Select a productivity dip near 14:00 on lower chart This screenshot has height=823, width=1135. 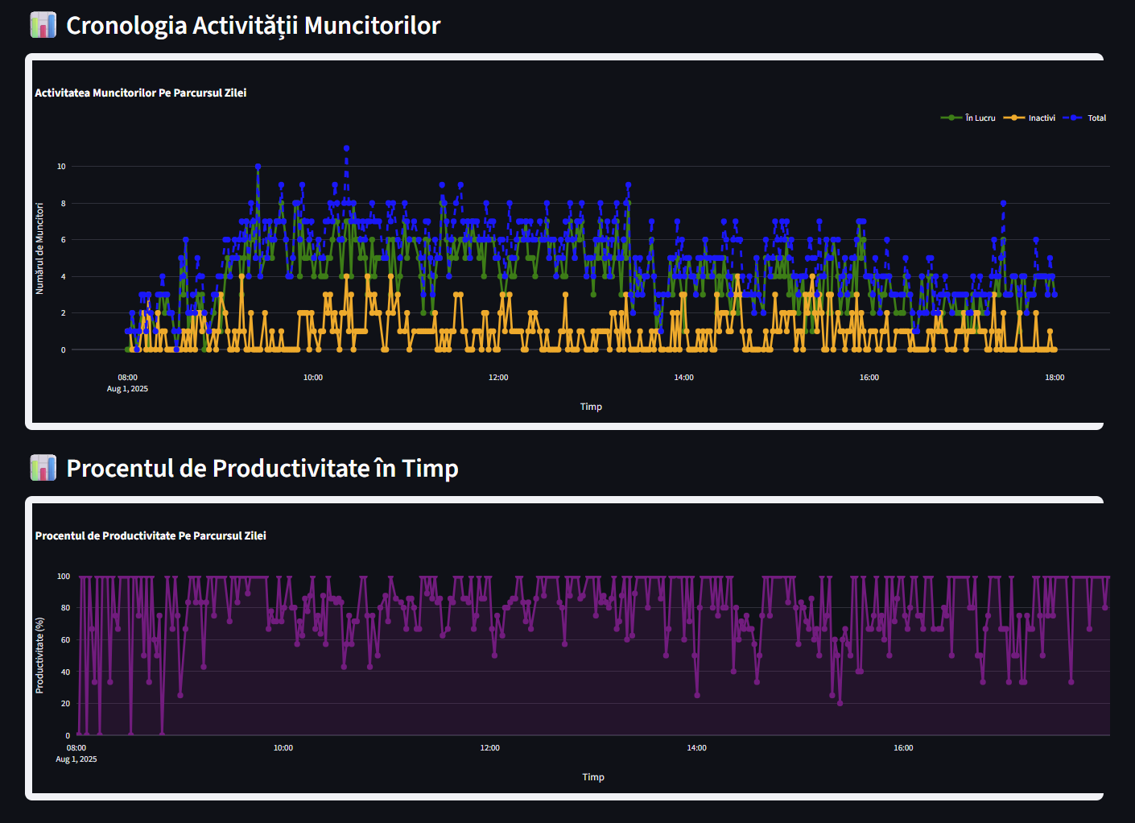click(x=695, y=695)
